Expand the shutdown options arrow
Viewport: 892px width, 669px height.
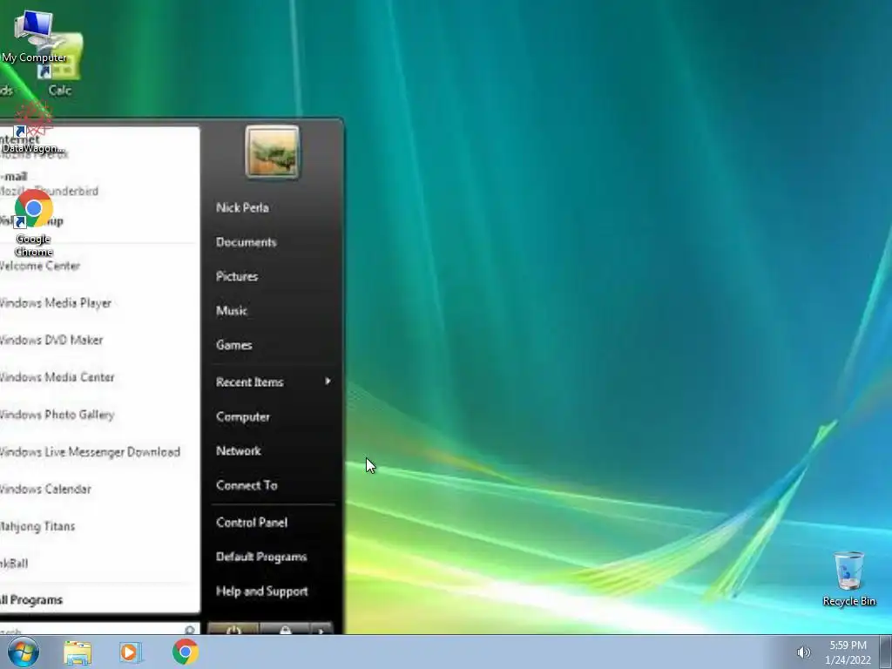tap(321, 629)
